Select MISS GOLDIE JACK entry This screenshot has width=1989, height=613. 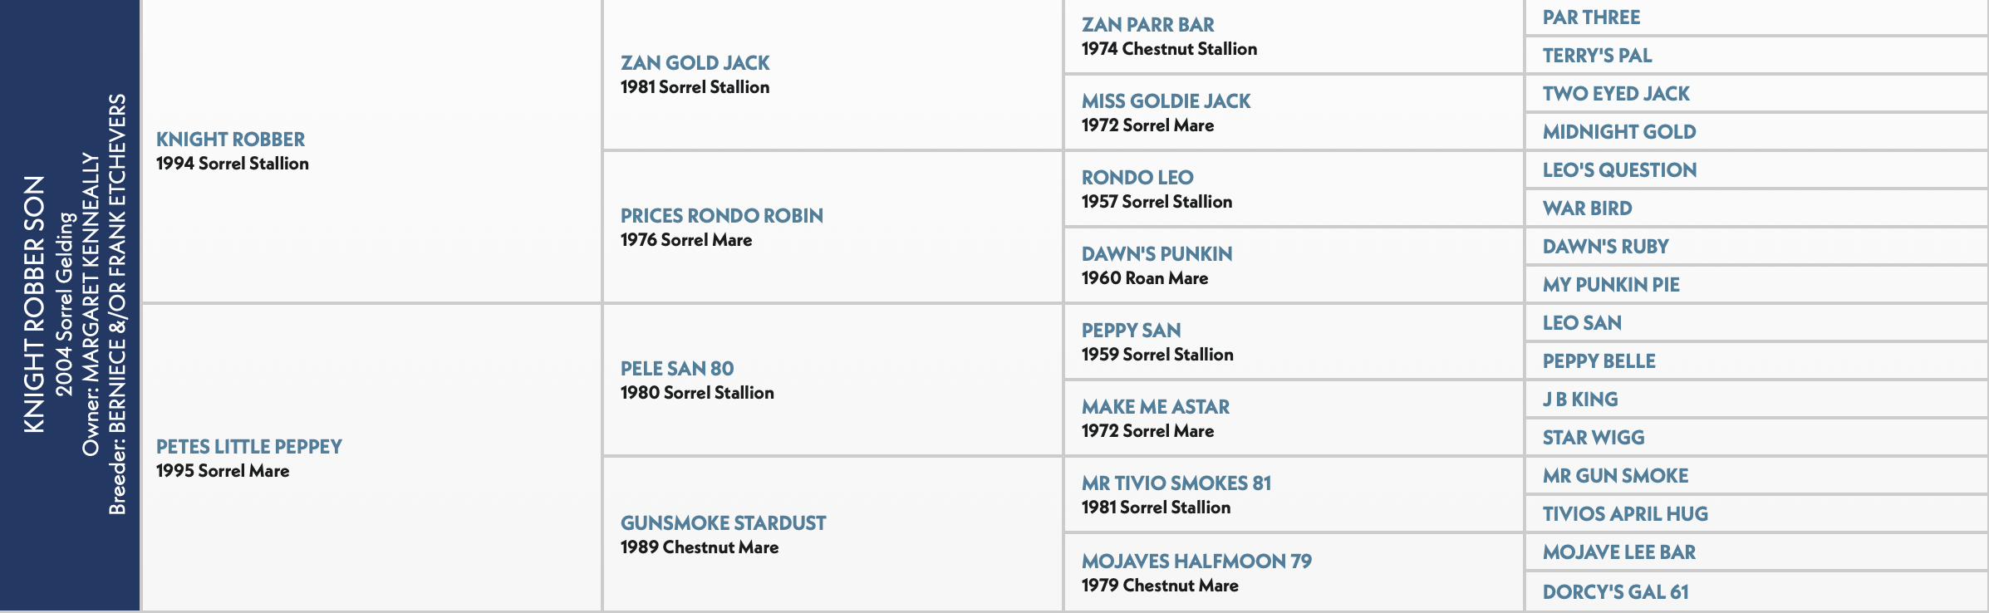tap(1166, 101)
